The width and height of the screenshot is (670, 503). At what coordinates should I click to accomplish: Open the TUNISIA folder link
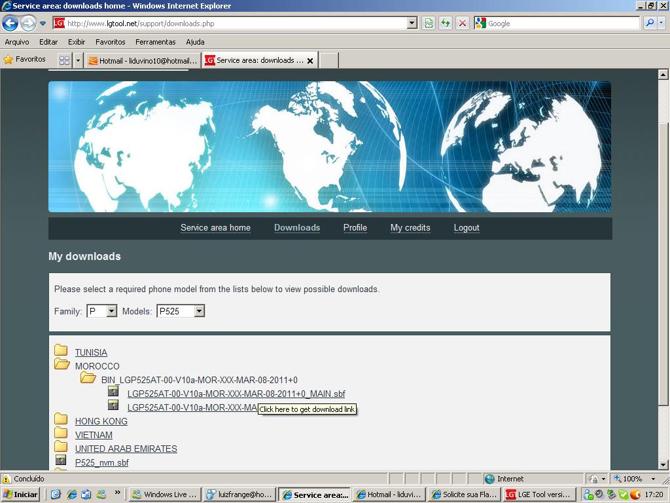tap(91, 352)
